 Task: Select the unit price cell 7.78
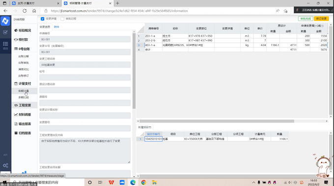point(260,36)
